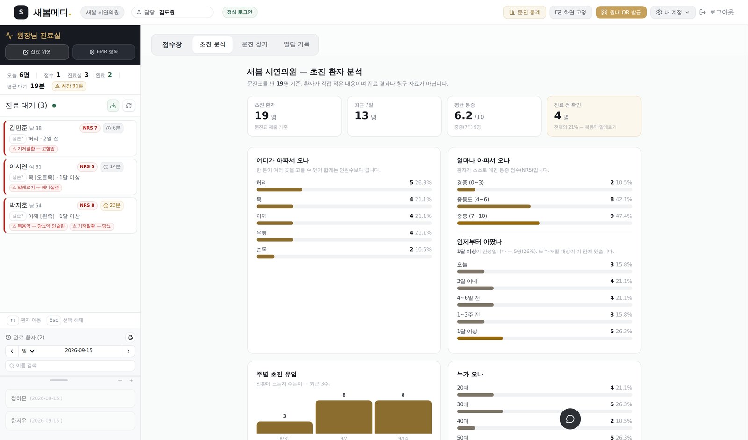Image resolution: width=748 pixels, height=440 pixels.
Task: Click the 원내 QR 발급 button
Action: 621,13
